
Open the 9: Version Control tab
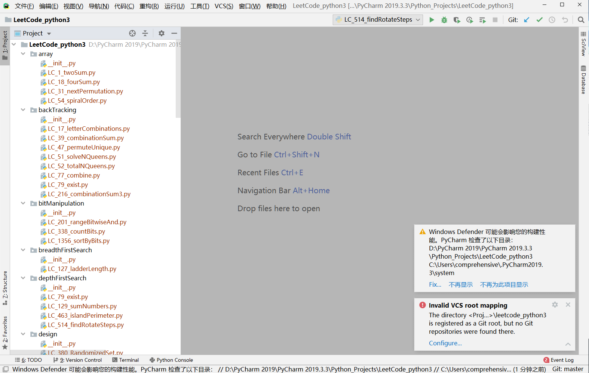[x=77, y=360]
